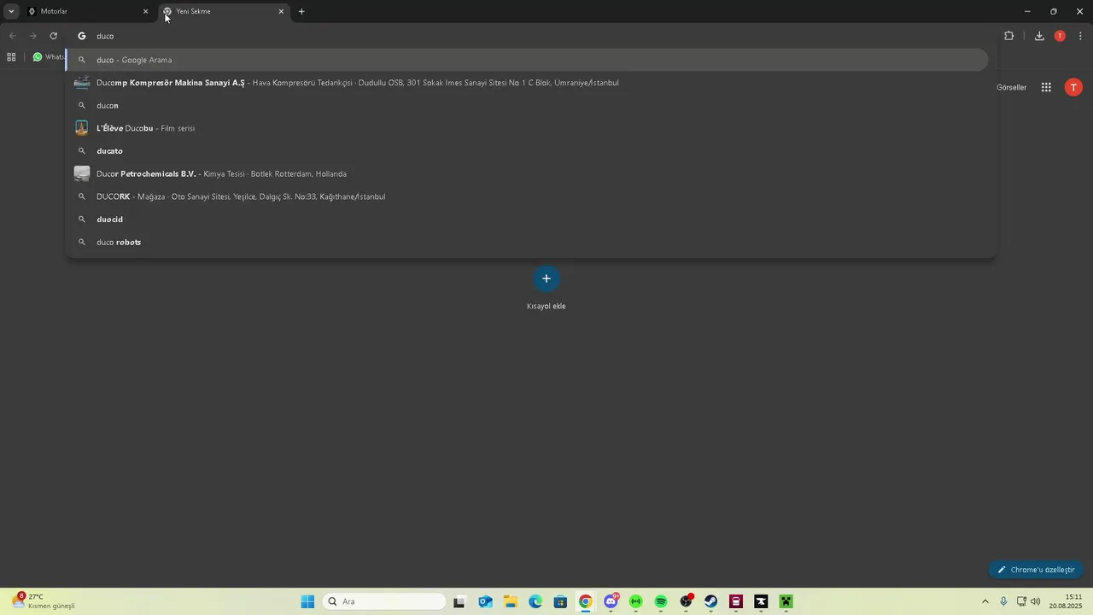Click the taskbar Ara search box
The width and height of the screenshot is (1093, 615).
(385, 601)
